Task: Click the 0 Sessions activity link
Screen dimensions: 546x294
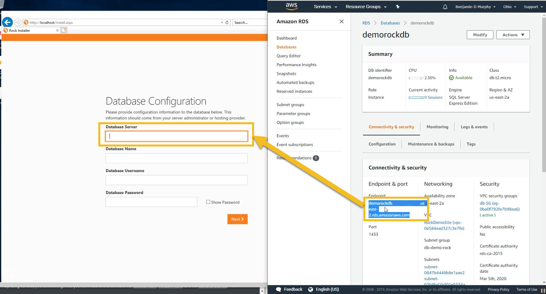Action: click(433, 97)
